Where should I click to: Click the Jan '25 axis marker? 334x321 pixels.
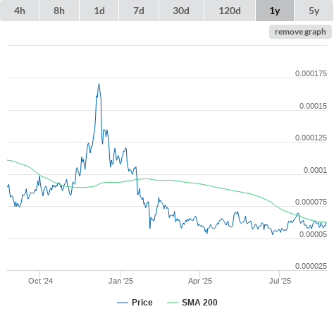coord(120,281)
